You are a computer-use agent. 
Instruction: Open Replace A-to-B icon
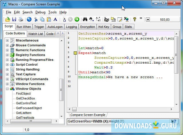pyautogui.click(x=98, y=19)
